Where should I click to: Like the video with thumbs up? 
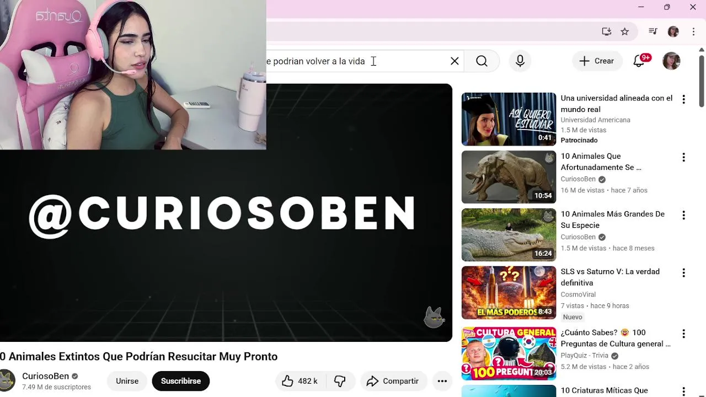click(x=301, y=381)
